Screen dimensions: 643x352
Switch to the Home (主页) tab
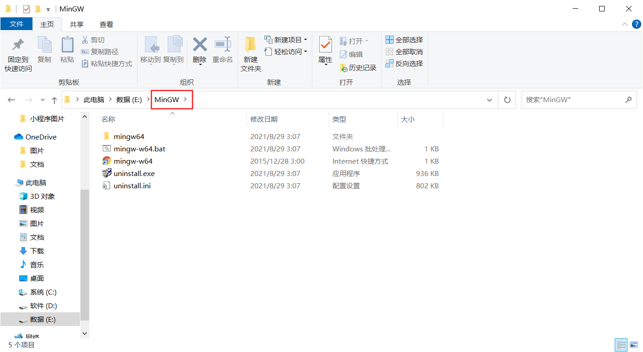(x=47, y=24)
